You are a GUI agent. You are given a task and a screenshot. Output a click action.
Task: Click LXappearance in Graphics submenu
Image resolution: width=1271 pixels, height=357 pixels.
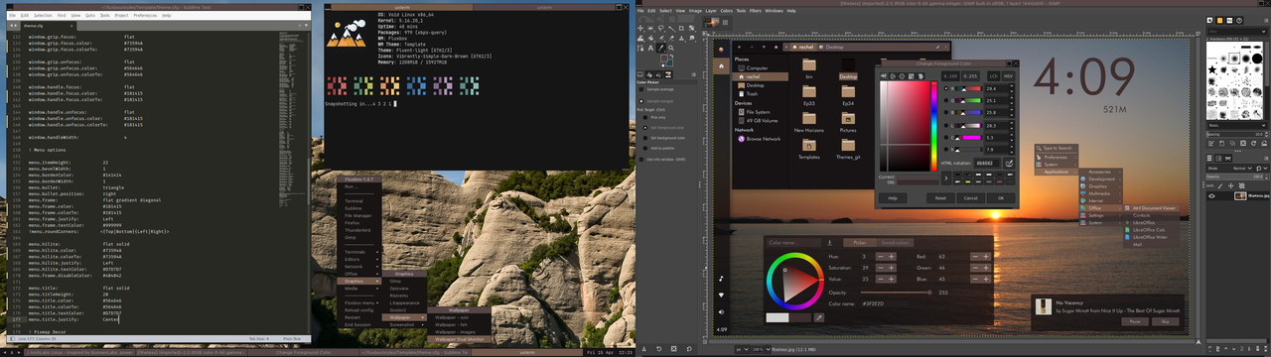405,302
